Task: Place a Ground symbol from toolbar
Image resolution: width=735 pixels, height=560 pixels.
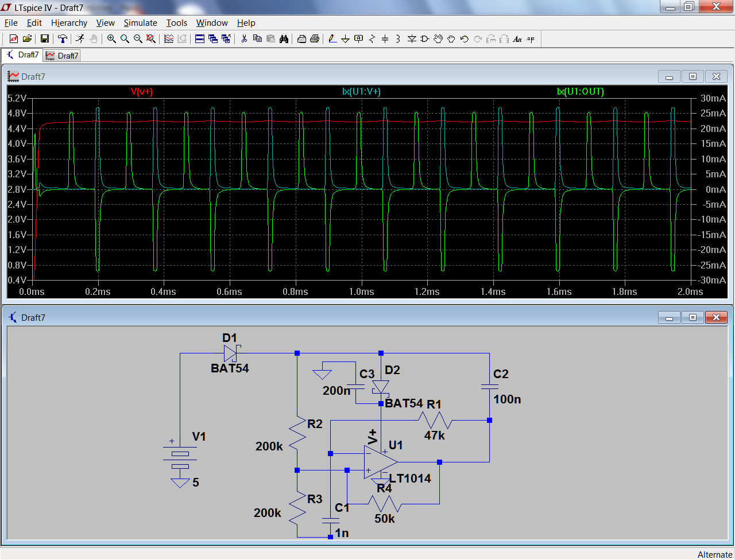Action: point(346,38)
